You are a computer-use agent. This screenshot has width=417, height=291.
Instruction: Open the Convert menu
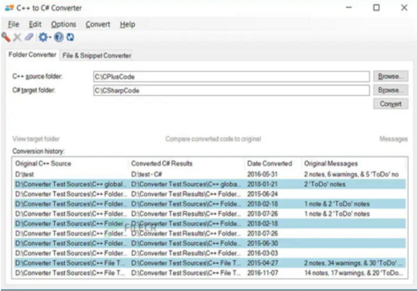coord(98,24)
